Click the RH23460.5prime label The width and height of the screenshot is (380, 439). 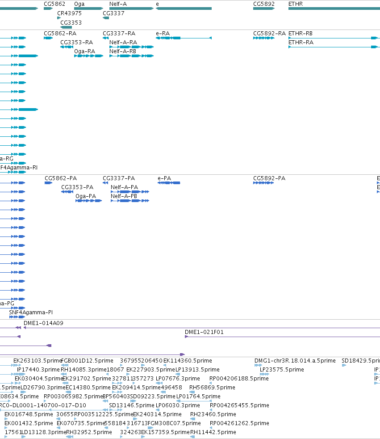[213, 414]
